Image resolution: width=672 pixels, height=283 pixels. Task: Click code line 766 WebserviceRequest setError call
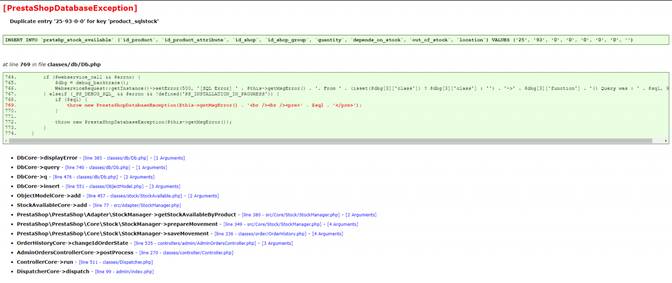tap(362, 88)
